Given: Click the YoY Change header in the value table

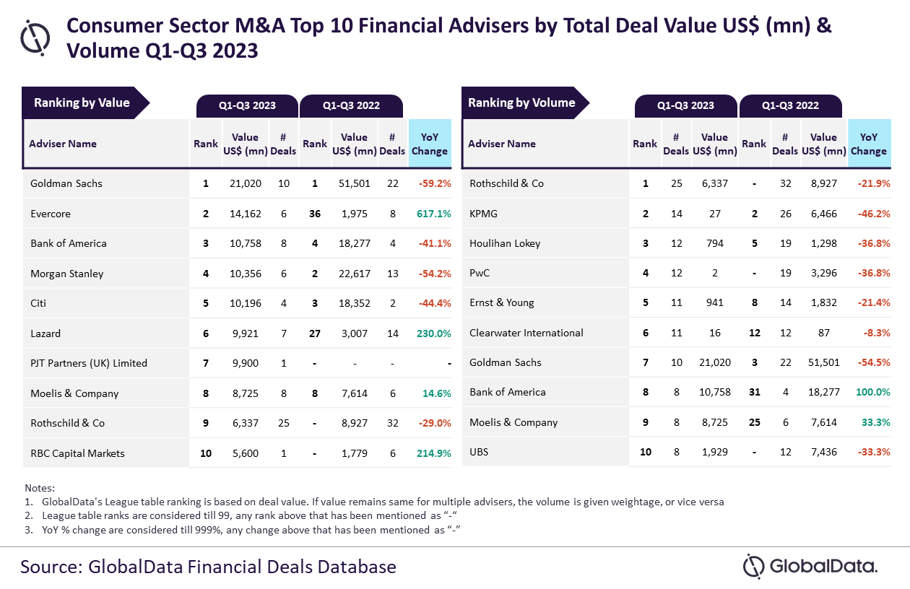Looking at the screenshot, I should coord(430,144).
